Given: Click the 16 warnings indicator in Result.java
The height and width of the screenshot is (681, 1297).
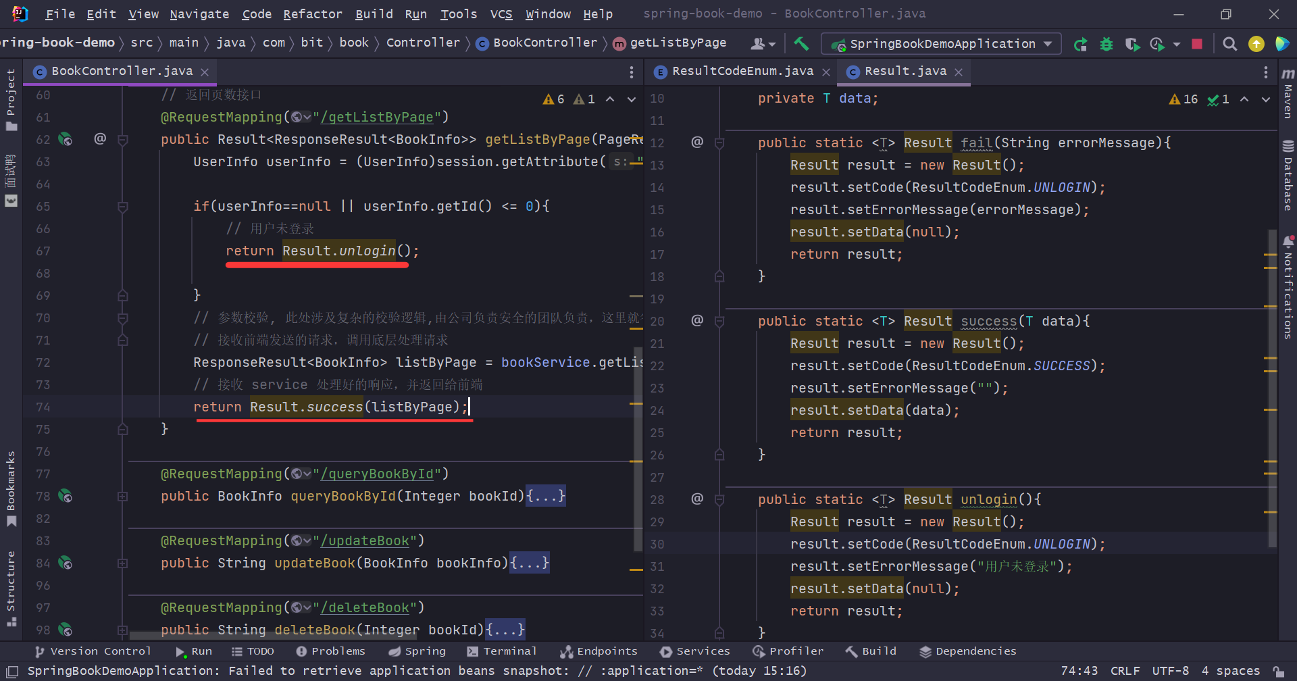Looking at the screenshot, I should coord(1184,99).
